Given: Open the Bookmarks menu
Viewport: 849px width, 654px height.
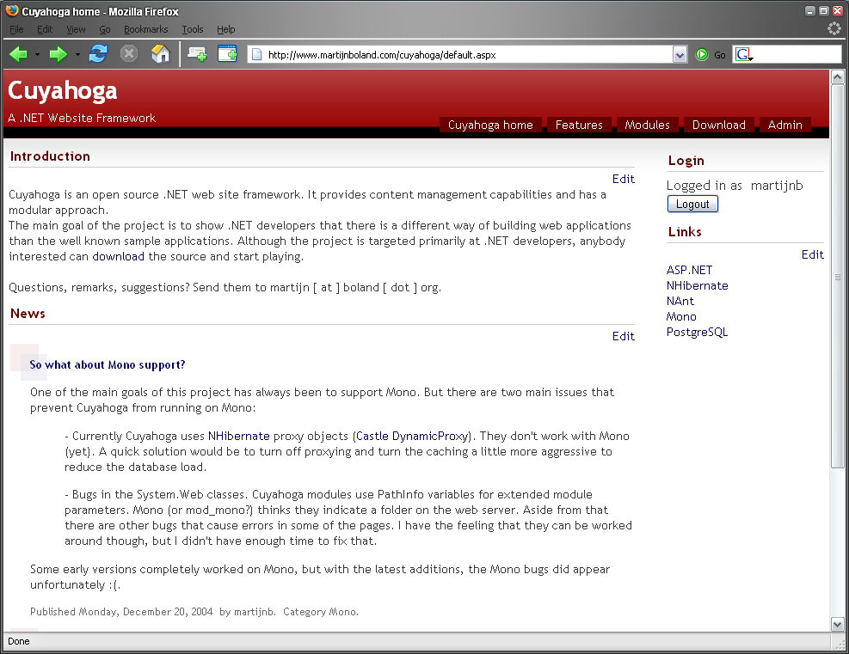Looking at the screenshot, I should [145, 29].
